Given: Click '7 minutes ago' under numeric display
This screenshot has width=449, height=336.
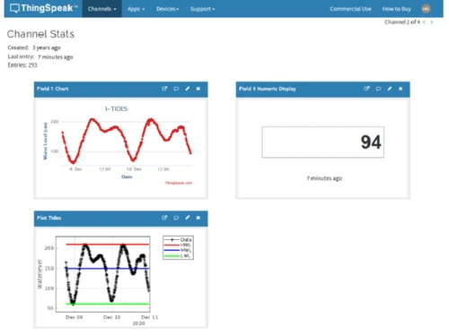Looking at the screenshot, I should [x=324, y=178].
